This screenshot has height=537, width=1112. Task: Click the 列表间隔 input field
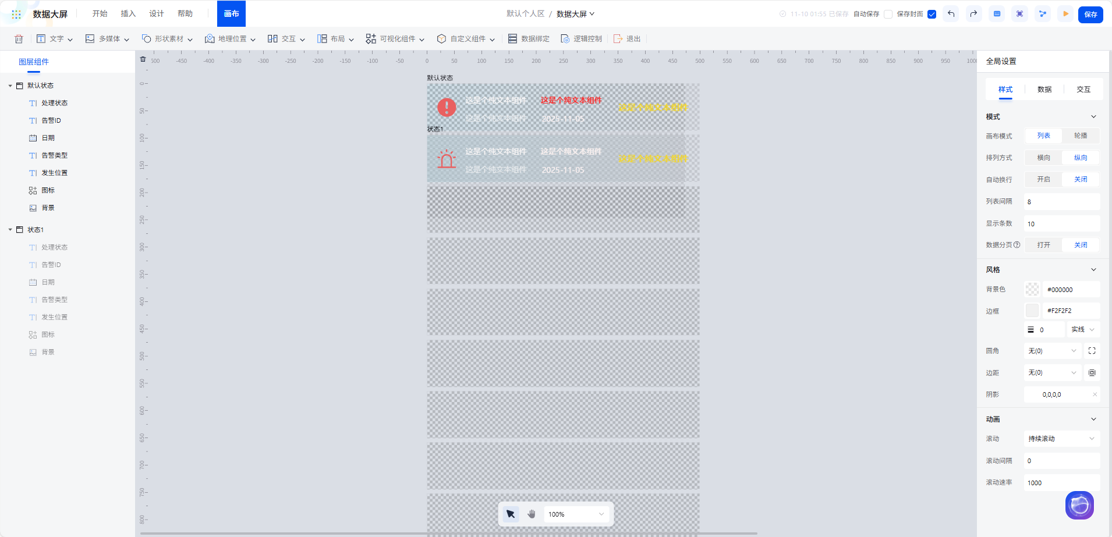[x=1061, y=202]
